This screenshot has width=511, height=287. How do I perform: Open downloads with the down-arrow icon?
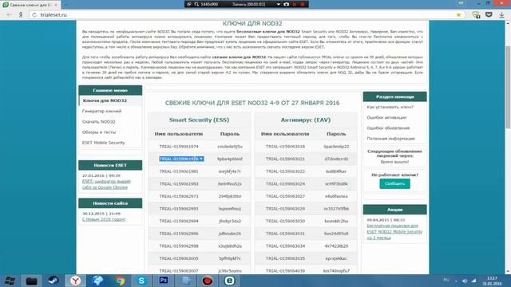coord(501,14)
